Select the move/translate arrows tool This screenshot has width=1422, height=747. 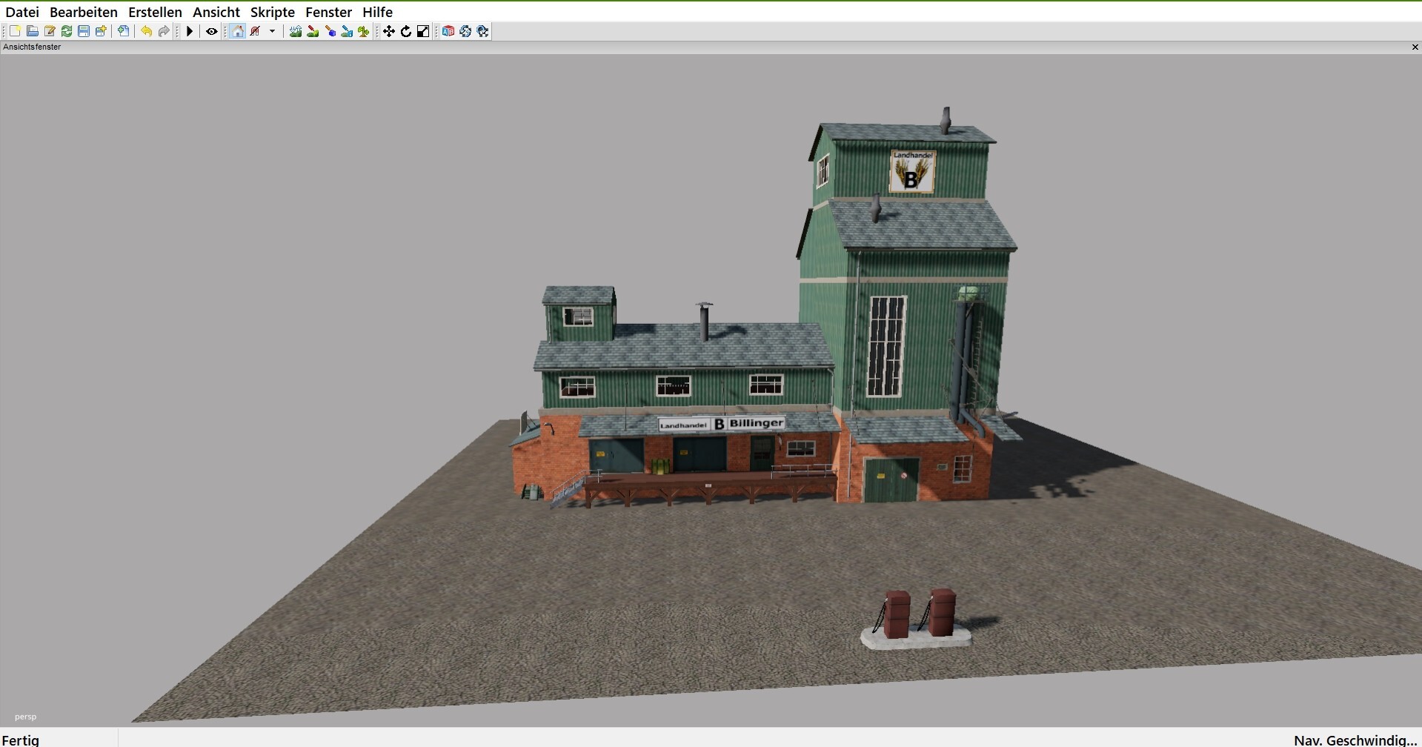click(389, 31)
